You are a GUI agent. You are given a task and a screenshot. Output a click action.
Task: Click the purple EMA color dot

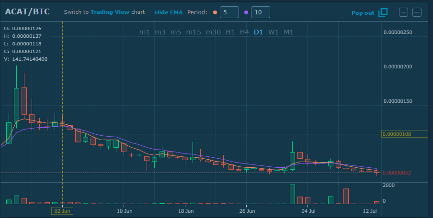tap(245, 12)
